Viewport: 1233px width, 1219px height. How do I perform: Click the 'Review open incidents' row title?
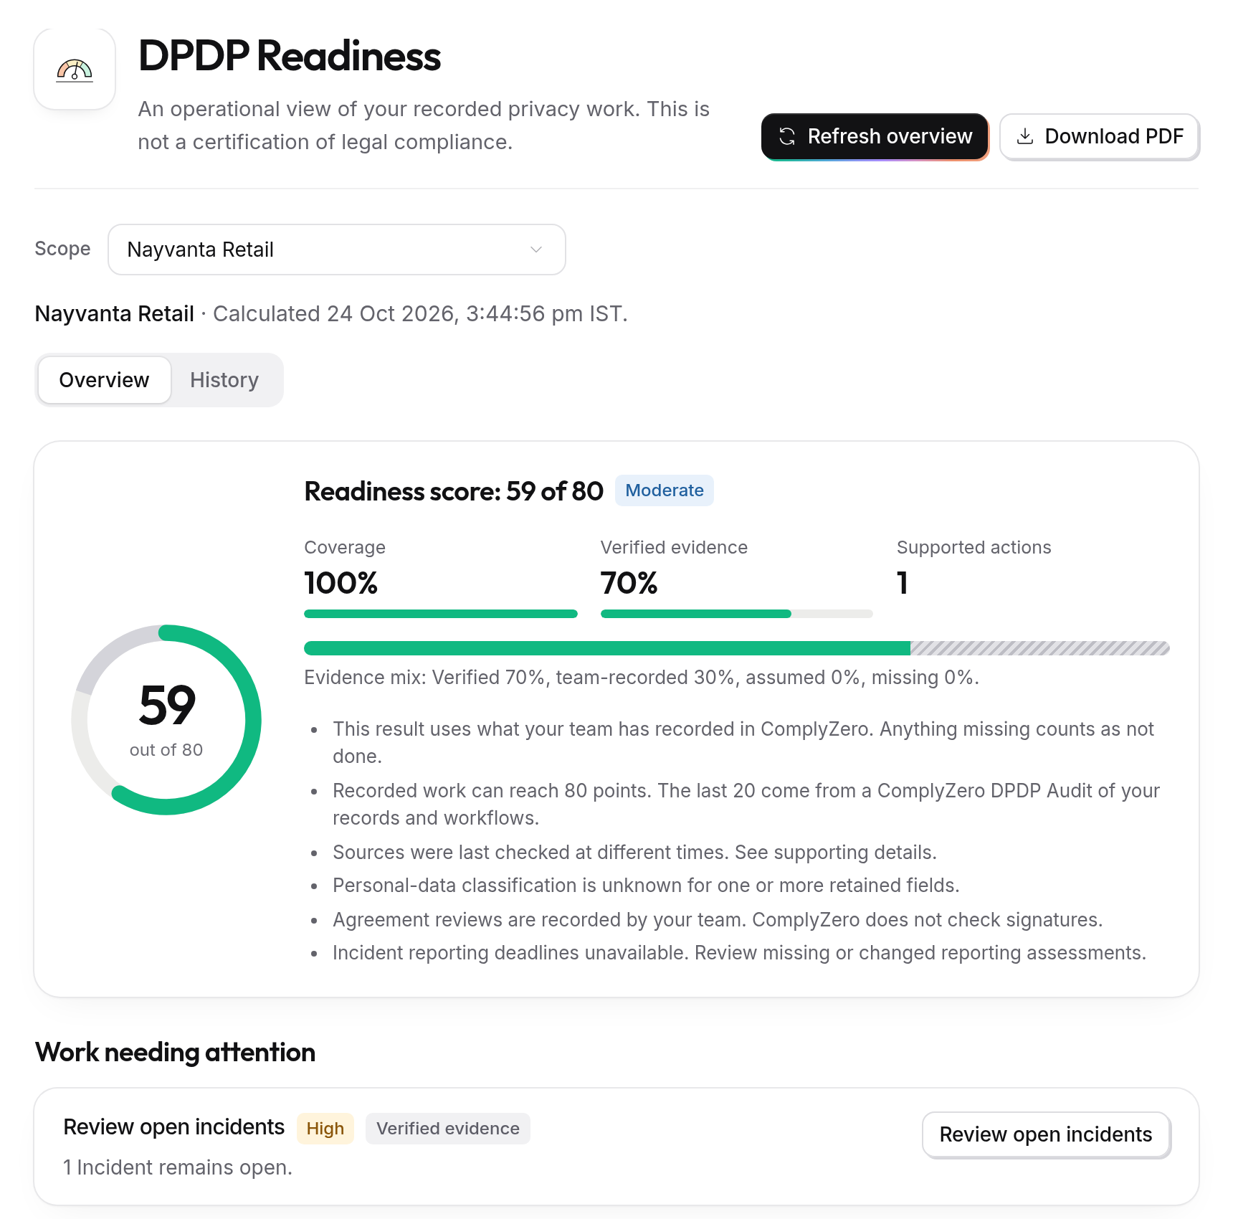[x=174, y=1127]
